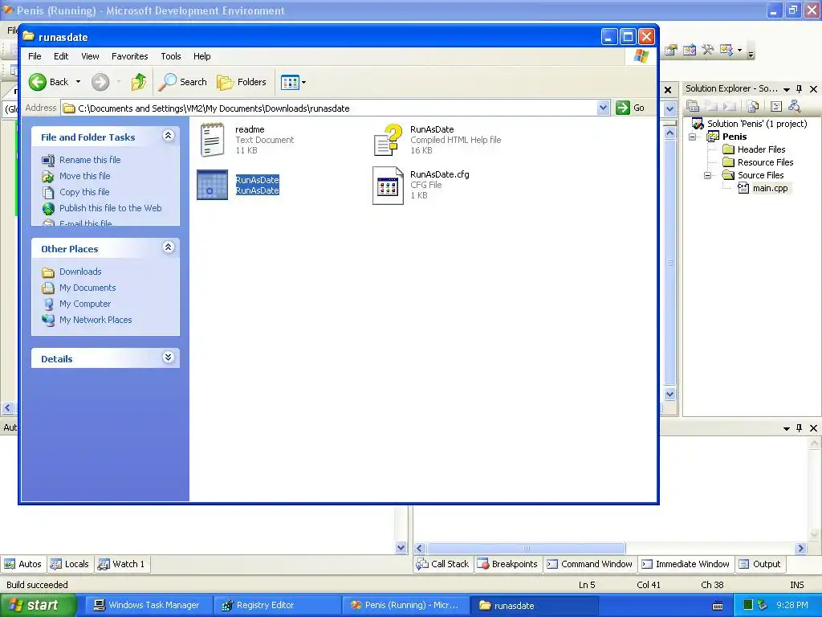
Task: Click first icon in Solution Explorer toolbar
Action: (x=693, y=107)
